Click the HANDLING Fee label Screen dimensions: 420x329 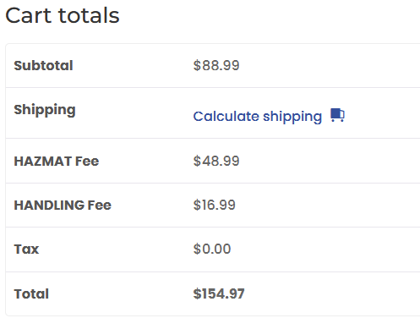63,205
